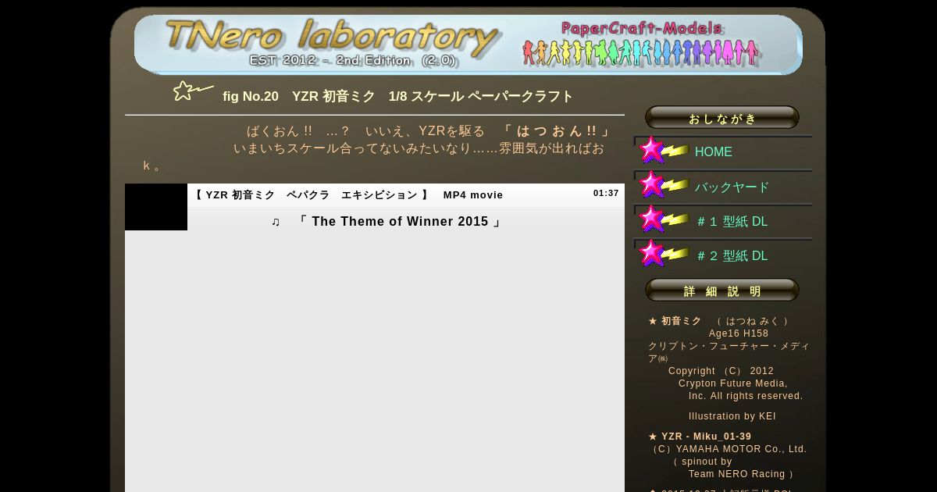Click the highlighted text はつおん!!
Screen dimensions: 937x492
pos(557,131)
